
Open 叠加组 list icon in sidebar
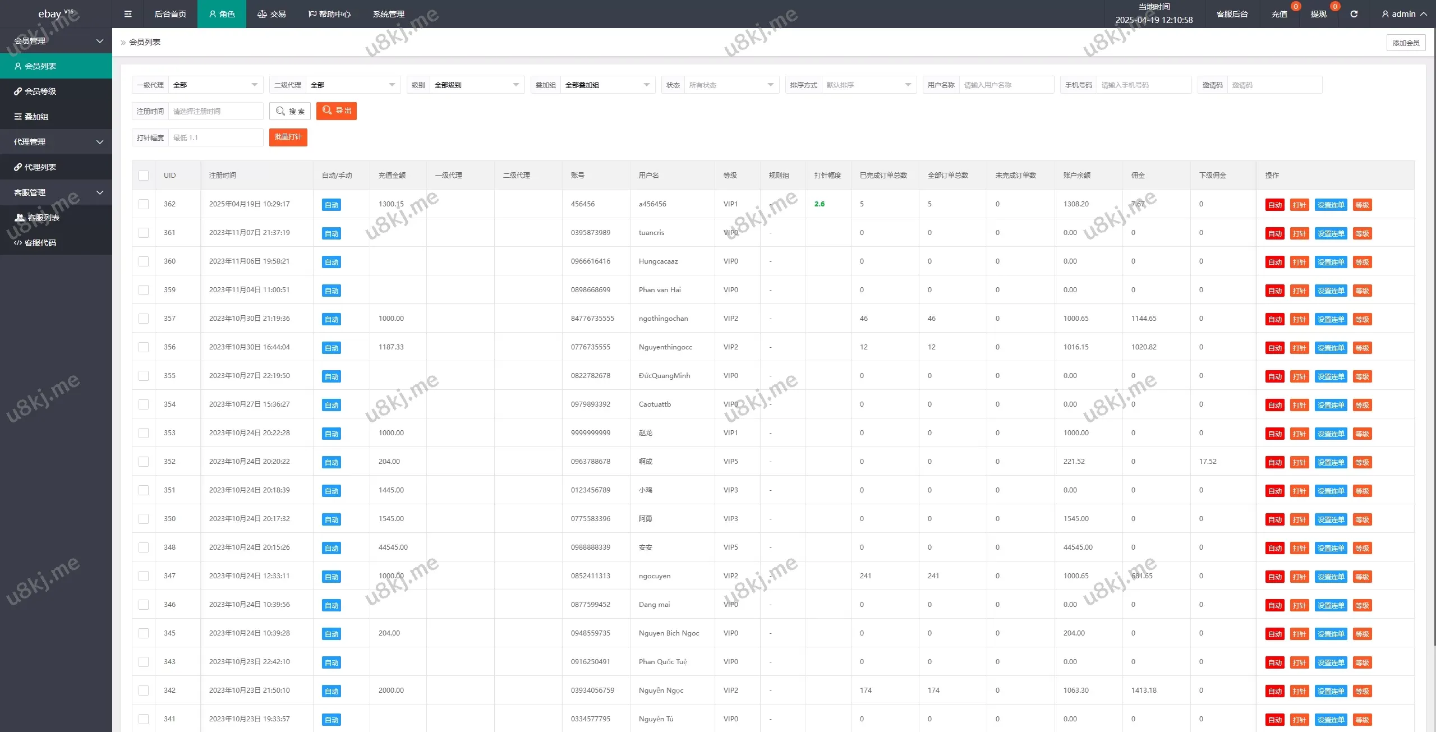point(18,117)
